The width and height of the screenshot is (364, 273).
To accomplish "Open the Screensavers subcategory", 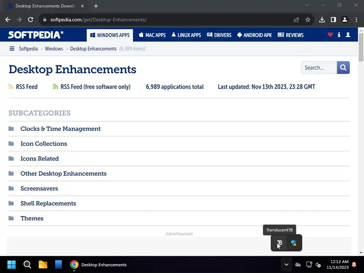I will (x=39, y=188).
